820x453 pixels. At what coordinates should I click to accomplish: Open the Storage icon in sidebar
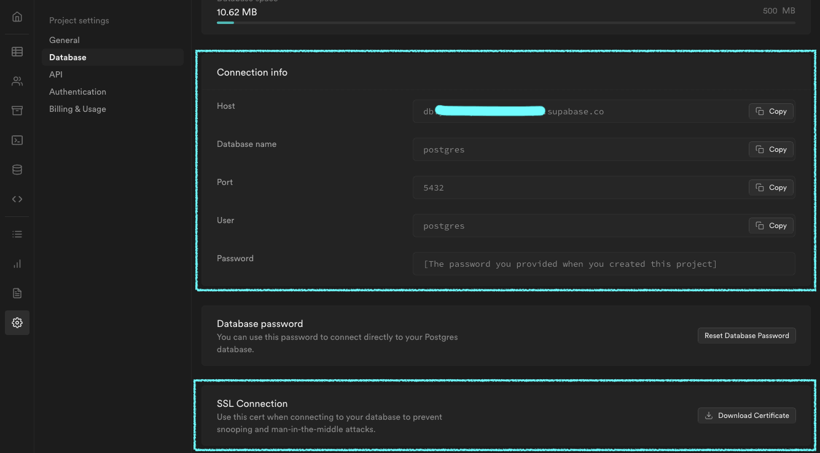[17, 111]
